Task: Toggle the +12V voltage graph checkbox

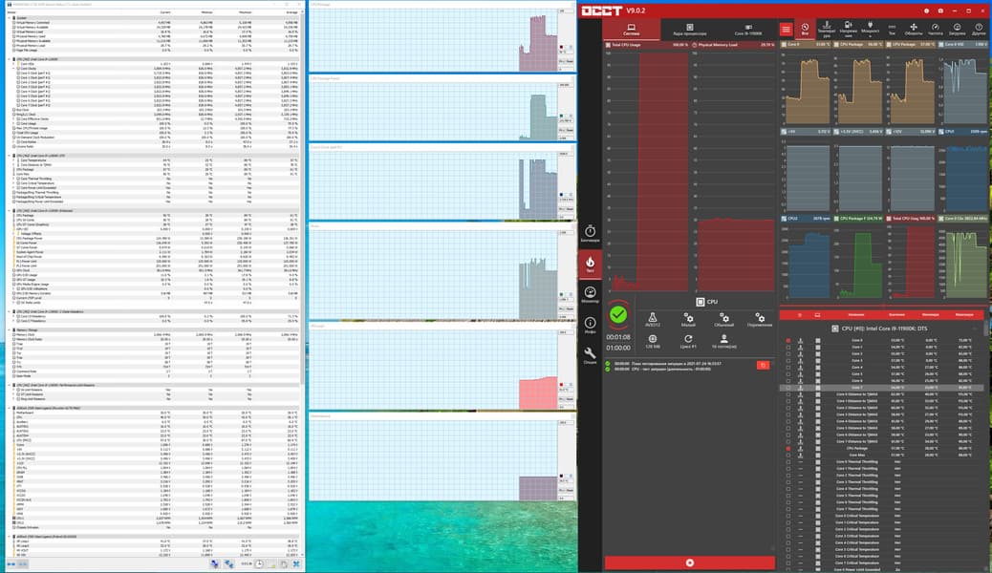Action: click(x=890, y=132)
